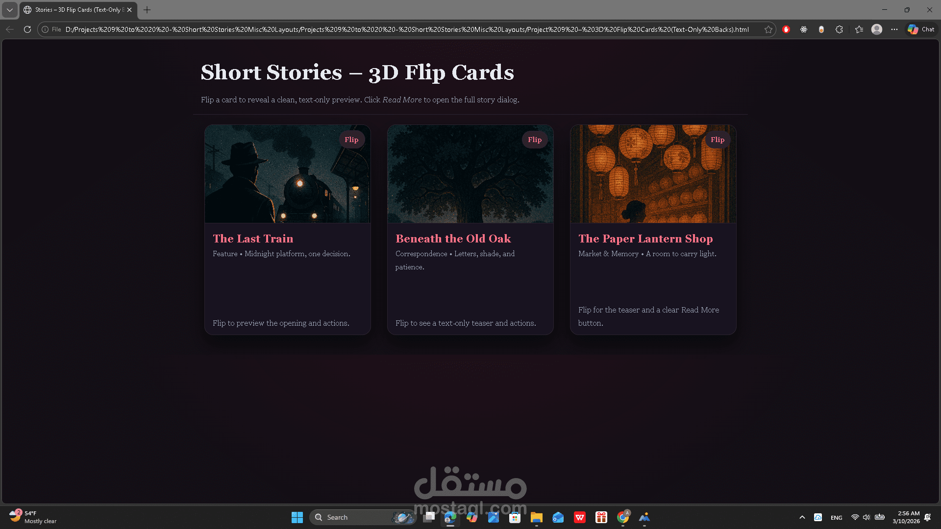
Task: Open WPS Office from the taskbar
Action: (x=579, y=517)
